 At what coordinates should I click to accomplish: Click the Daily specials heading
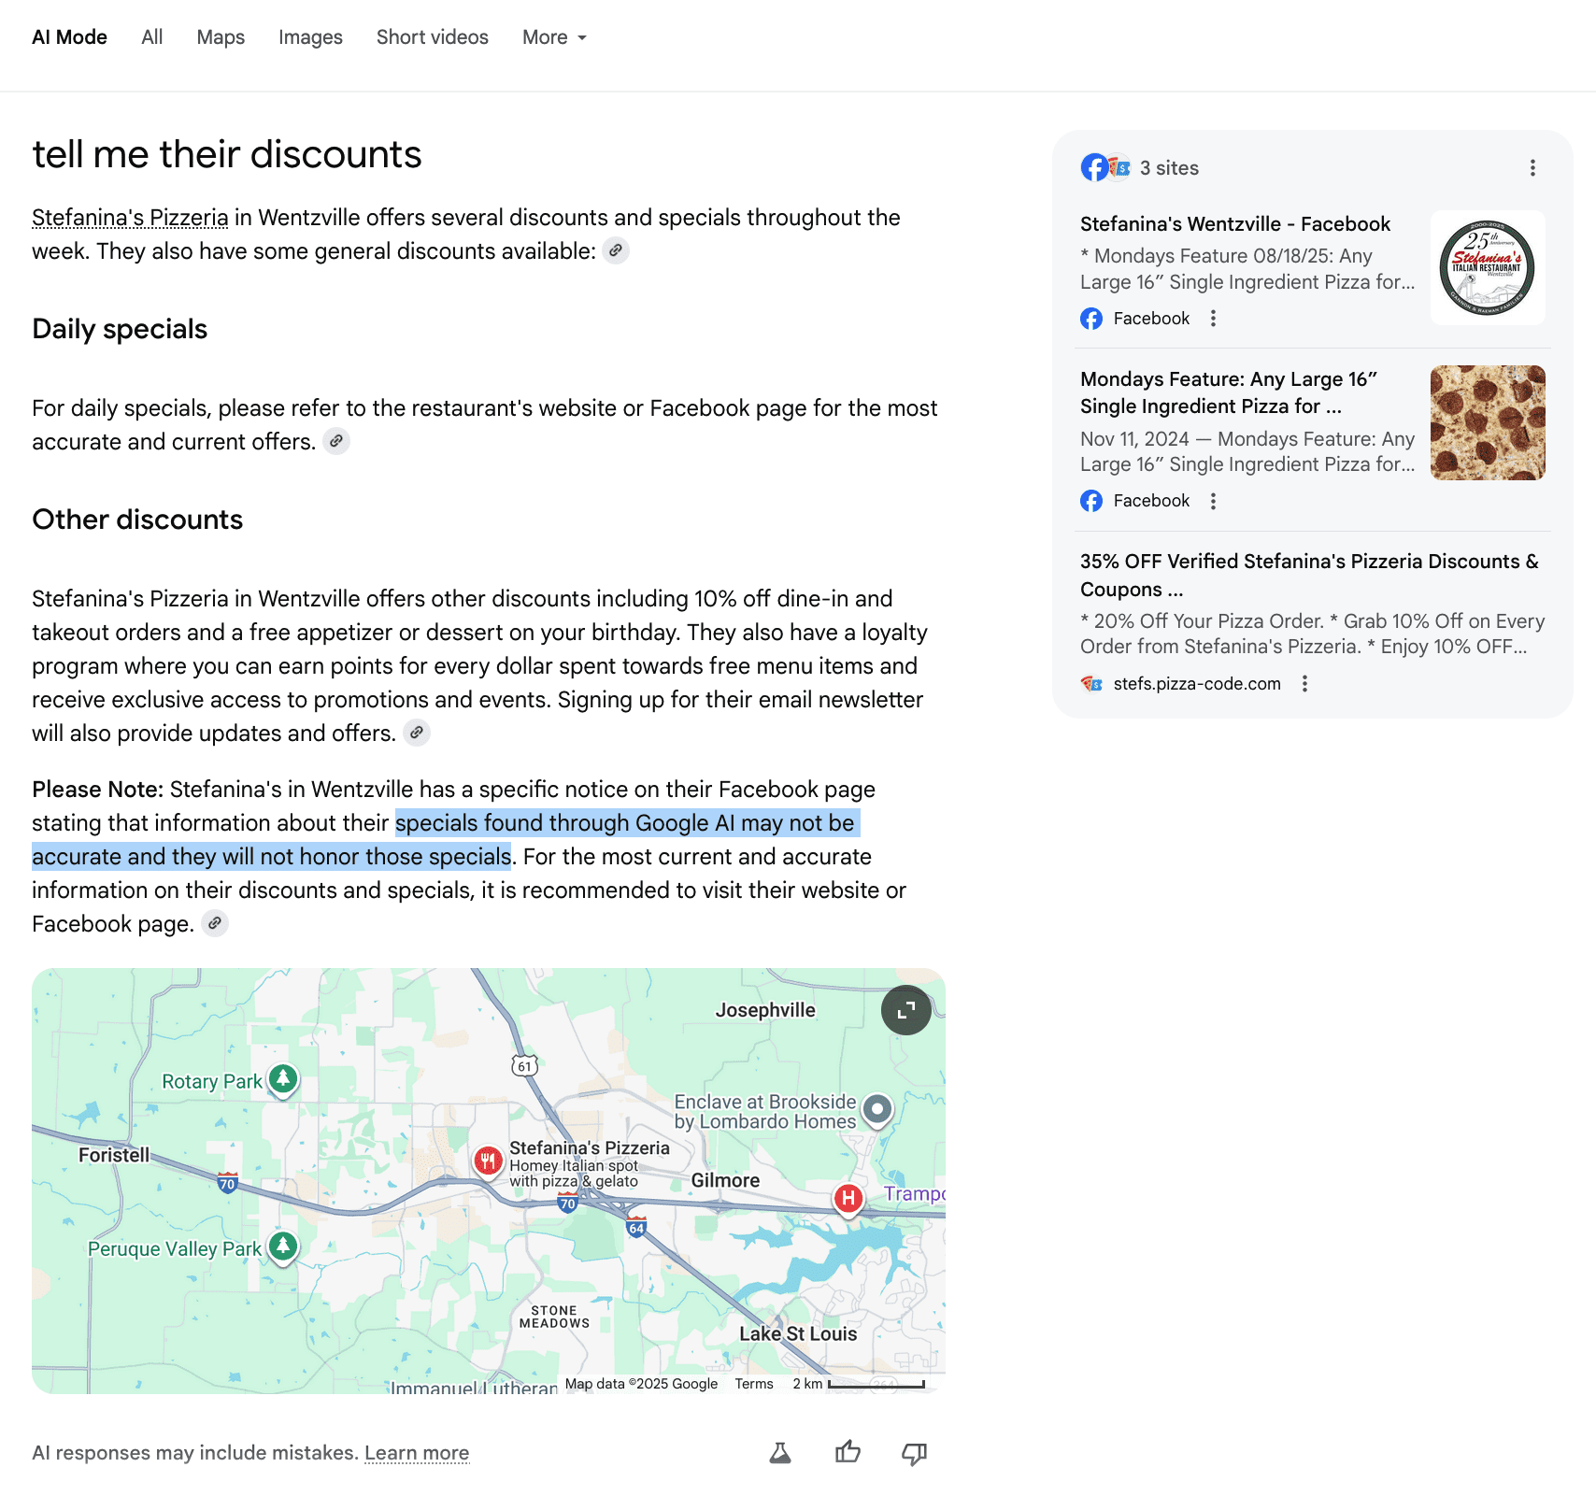click(120, 329)
